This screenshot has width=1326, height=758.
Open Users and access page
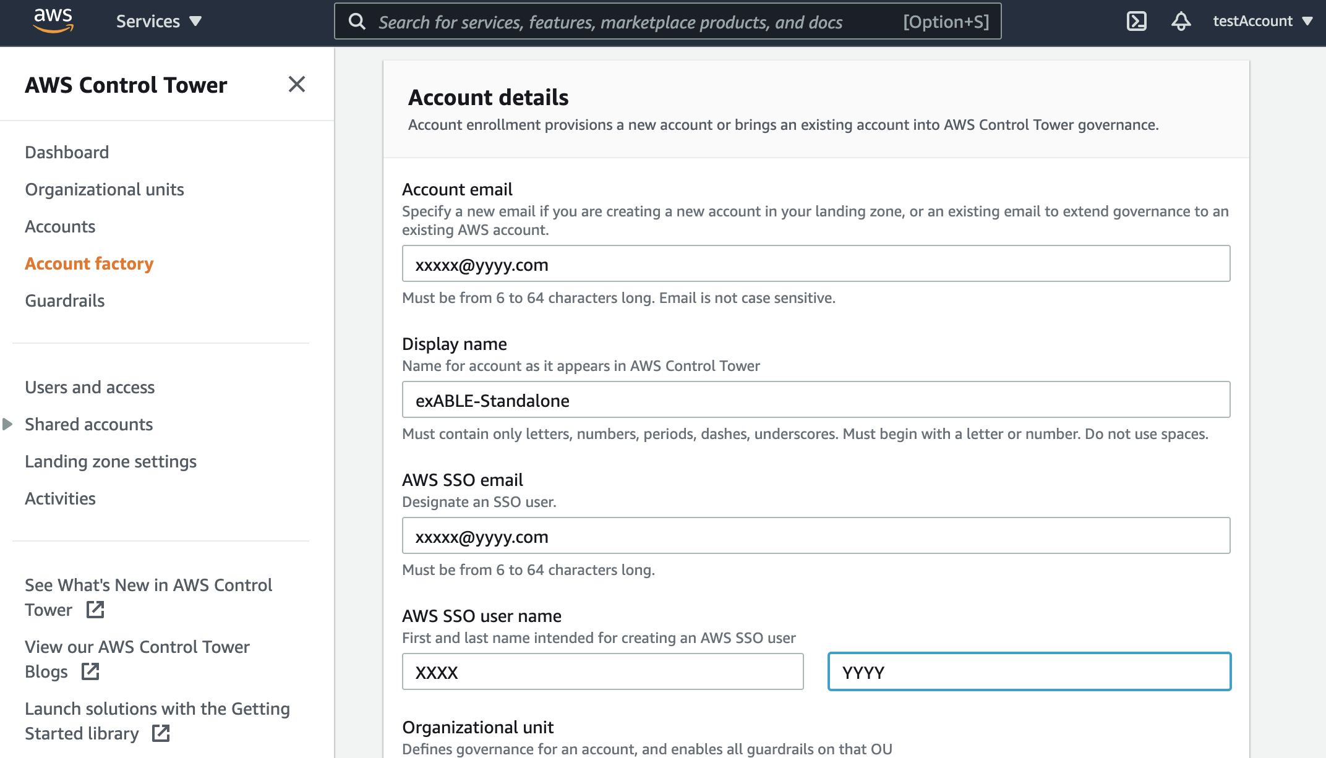pyautogui.click(x=90, y=387)
